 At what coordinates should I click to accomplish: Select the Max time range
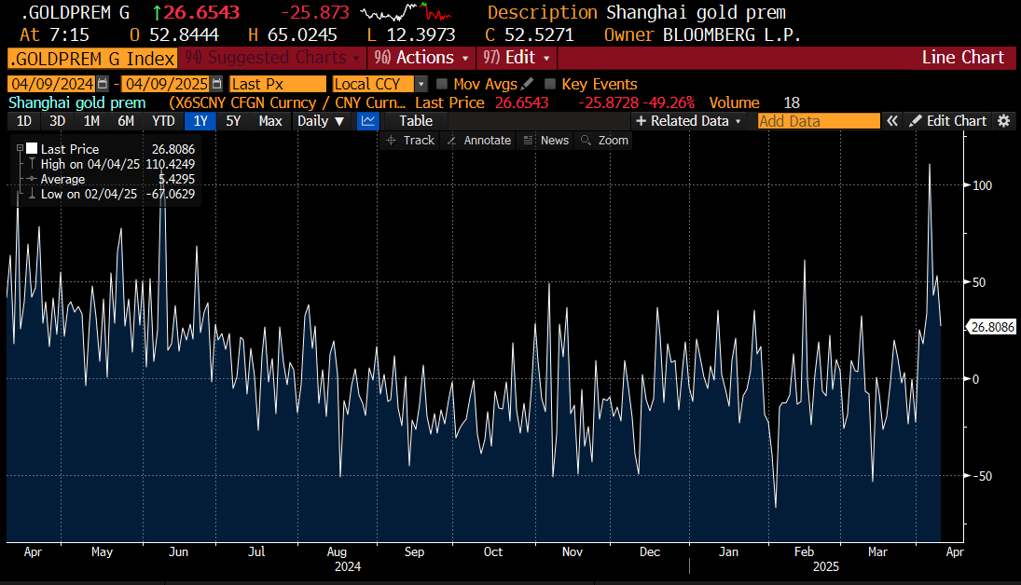[x=270, y=121]
